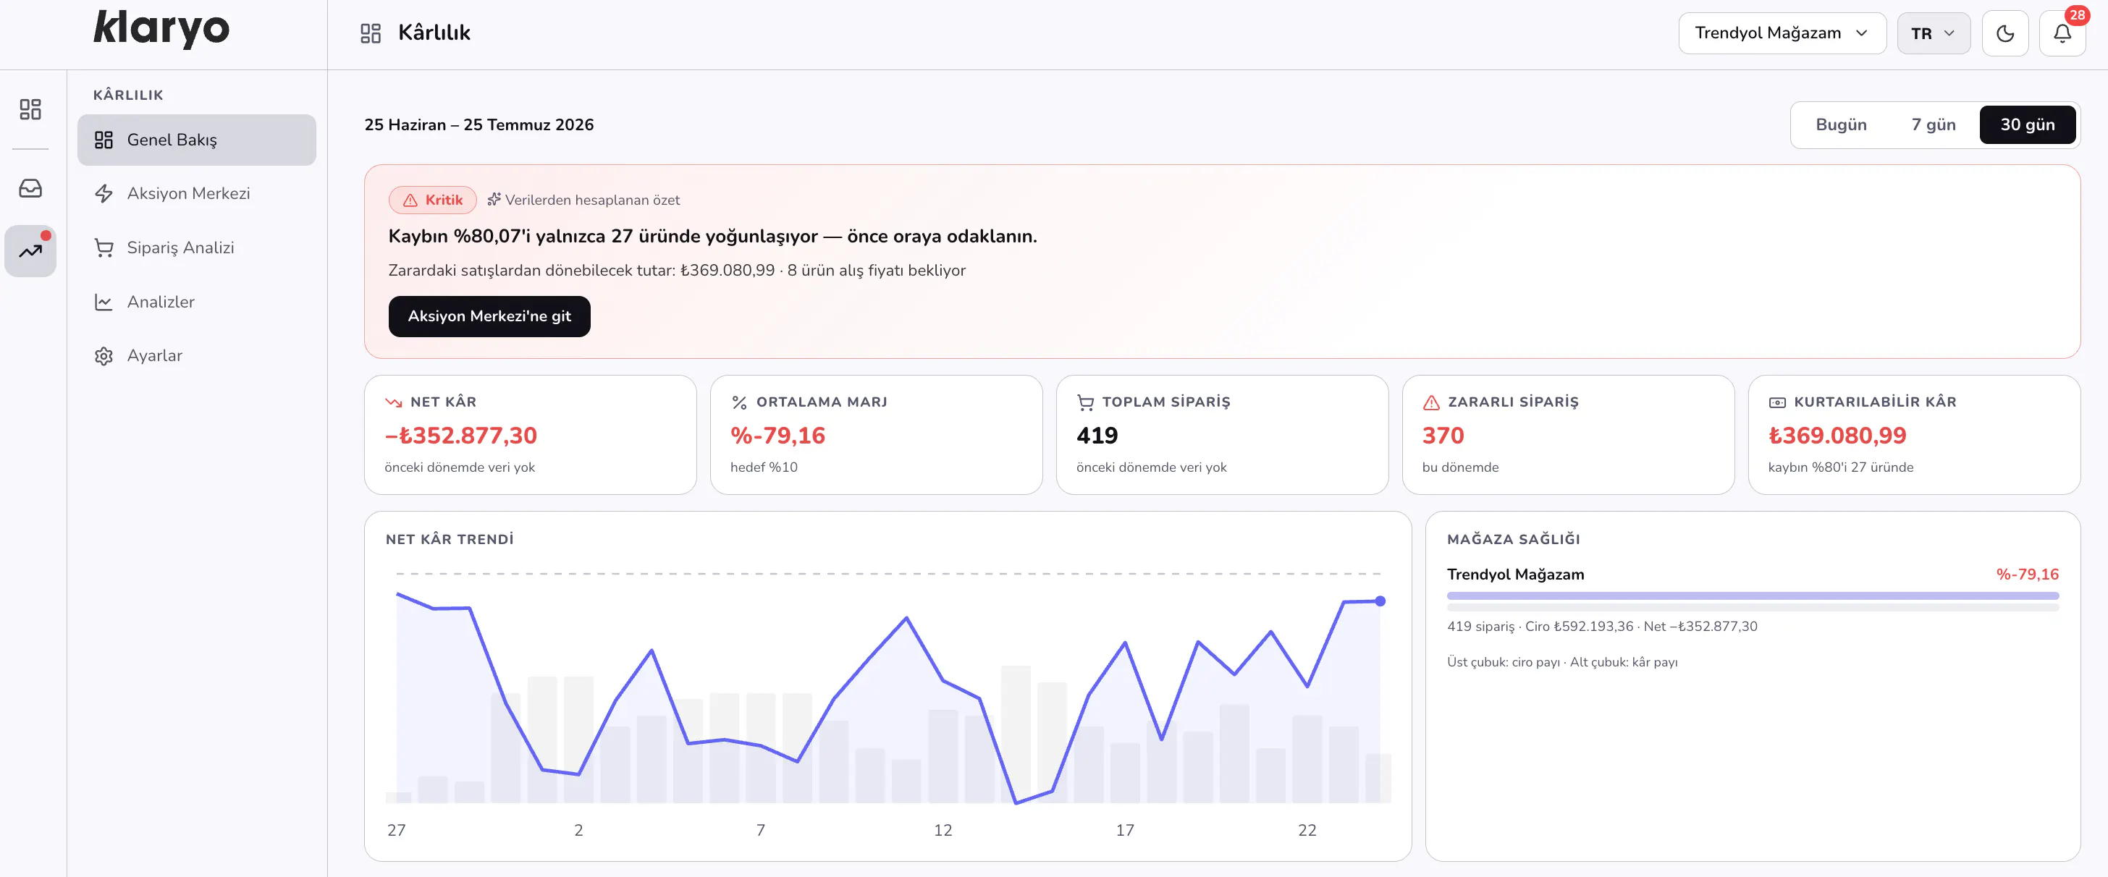Viewport: 2108px width, 877px height.
Task: Select the 7 gün date range
Action: 1934,124
